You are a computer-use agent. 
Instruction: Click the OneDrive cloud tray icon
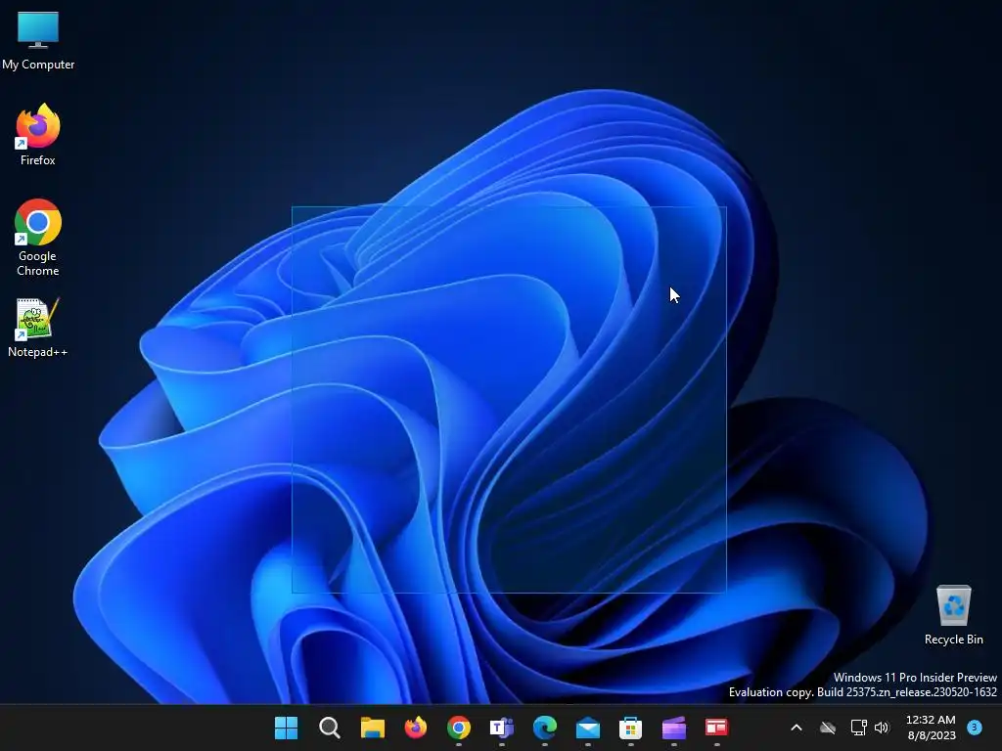(828, 728)
